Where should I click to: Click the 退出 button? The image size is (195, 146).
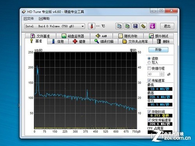pyautogui.click(x=167, y=26)
